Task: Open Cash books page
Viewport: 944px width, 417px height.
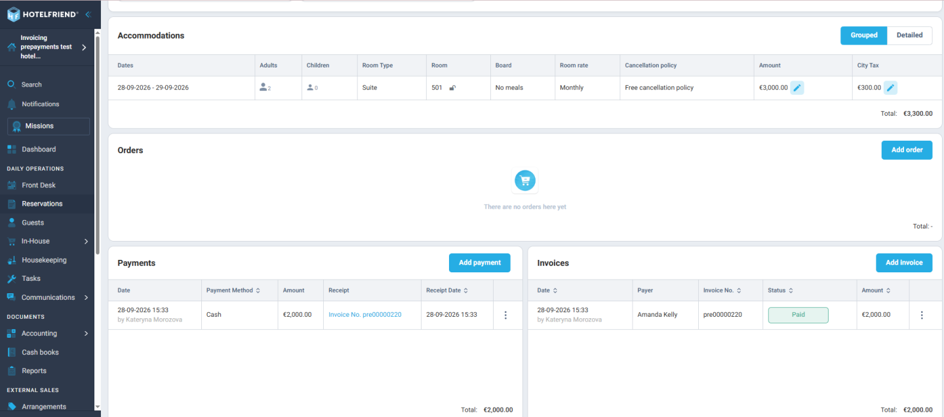Action: point(40,352)
